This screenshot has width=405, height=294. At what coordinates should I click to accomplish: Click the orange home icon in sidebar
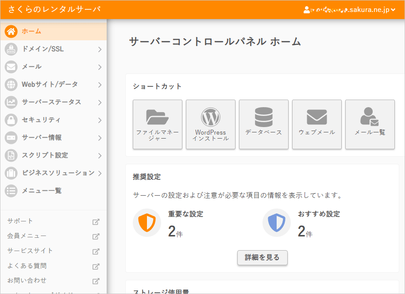pos(11,31)
